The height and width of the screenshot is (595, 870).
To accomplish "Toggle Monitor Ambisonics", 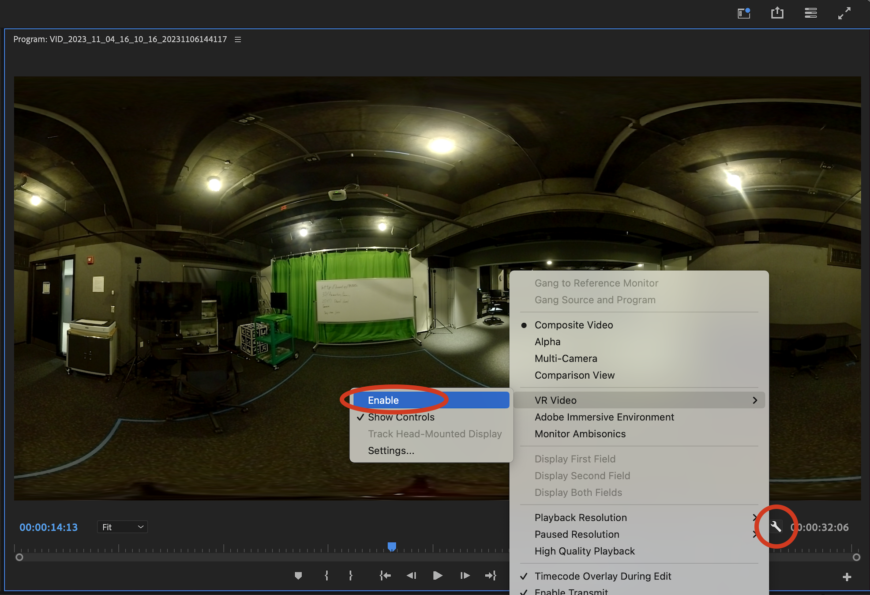I will pos(639,433).
